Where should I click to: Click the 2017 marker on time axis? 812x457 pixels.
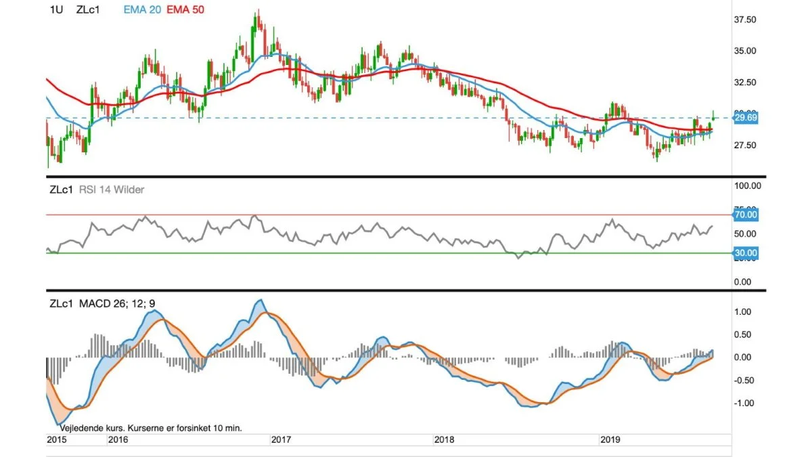(x=281, y=439)
